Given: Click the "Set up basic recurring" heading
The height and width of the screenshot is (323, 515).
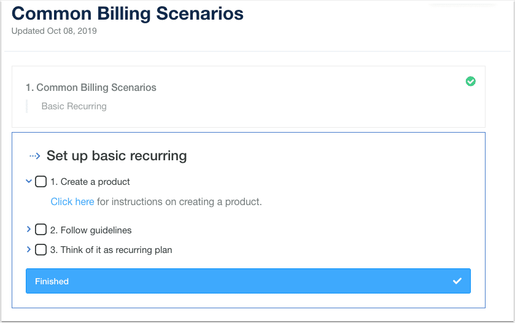Looking at the screenshot, I should [x=117, y=155].
